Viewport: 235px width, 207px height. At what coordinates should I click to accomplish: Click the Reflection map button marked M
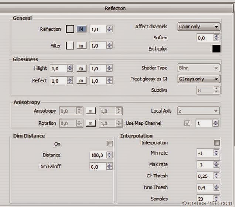tap(82, 29)
